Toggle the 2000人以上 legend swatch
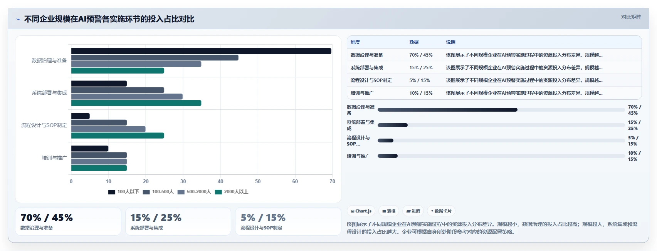Viewport: 657px width, 251px height. tap(218, 192)
